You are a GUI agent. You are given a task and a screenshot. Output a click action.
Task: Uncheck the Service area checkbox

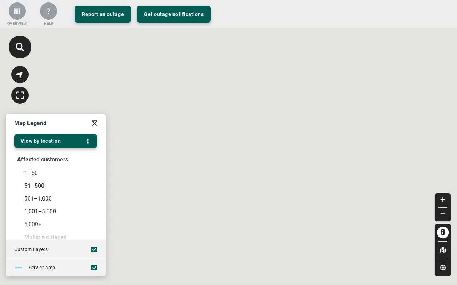tap(94, 268)
